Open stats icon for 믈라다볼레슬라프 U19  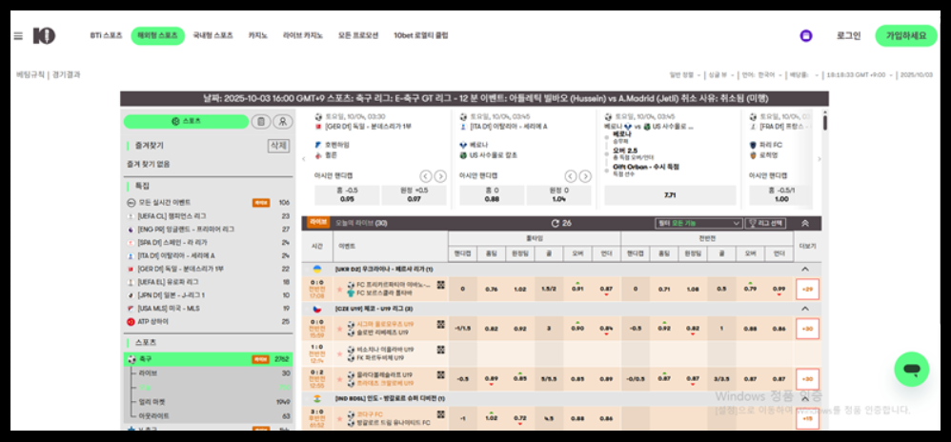[441, 375]
